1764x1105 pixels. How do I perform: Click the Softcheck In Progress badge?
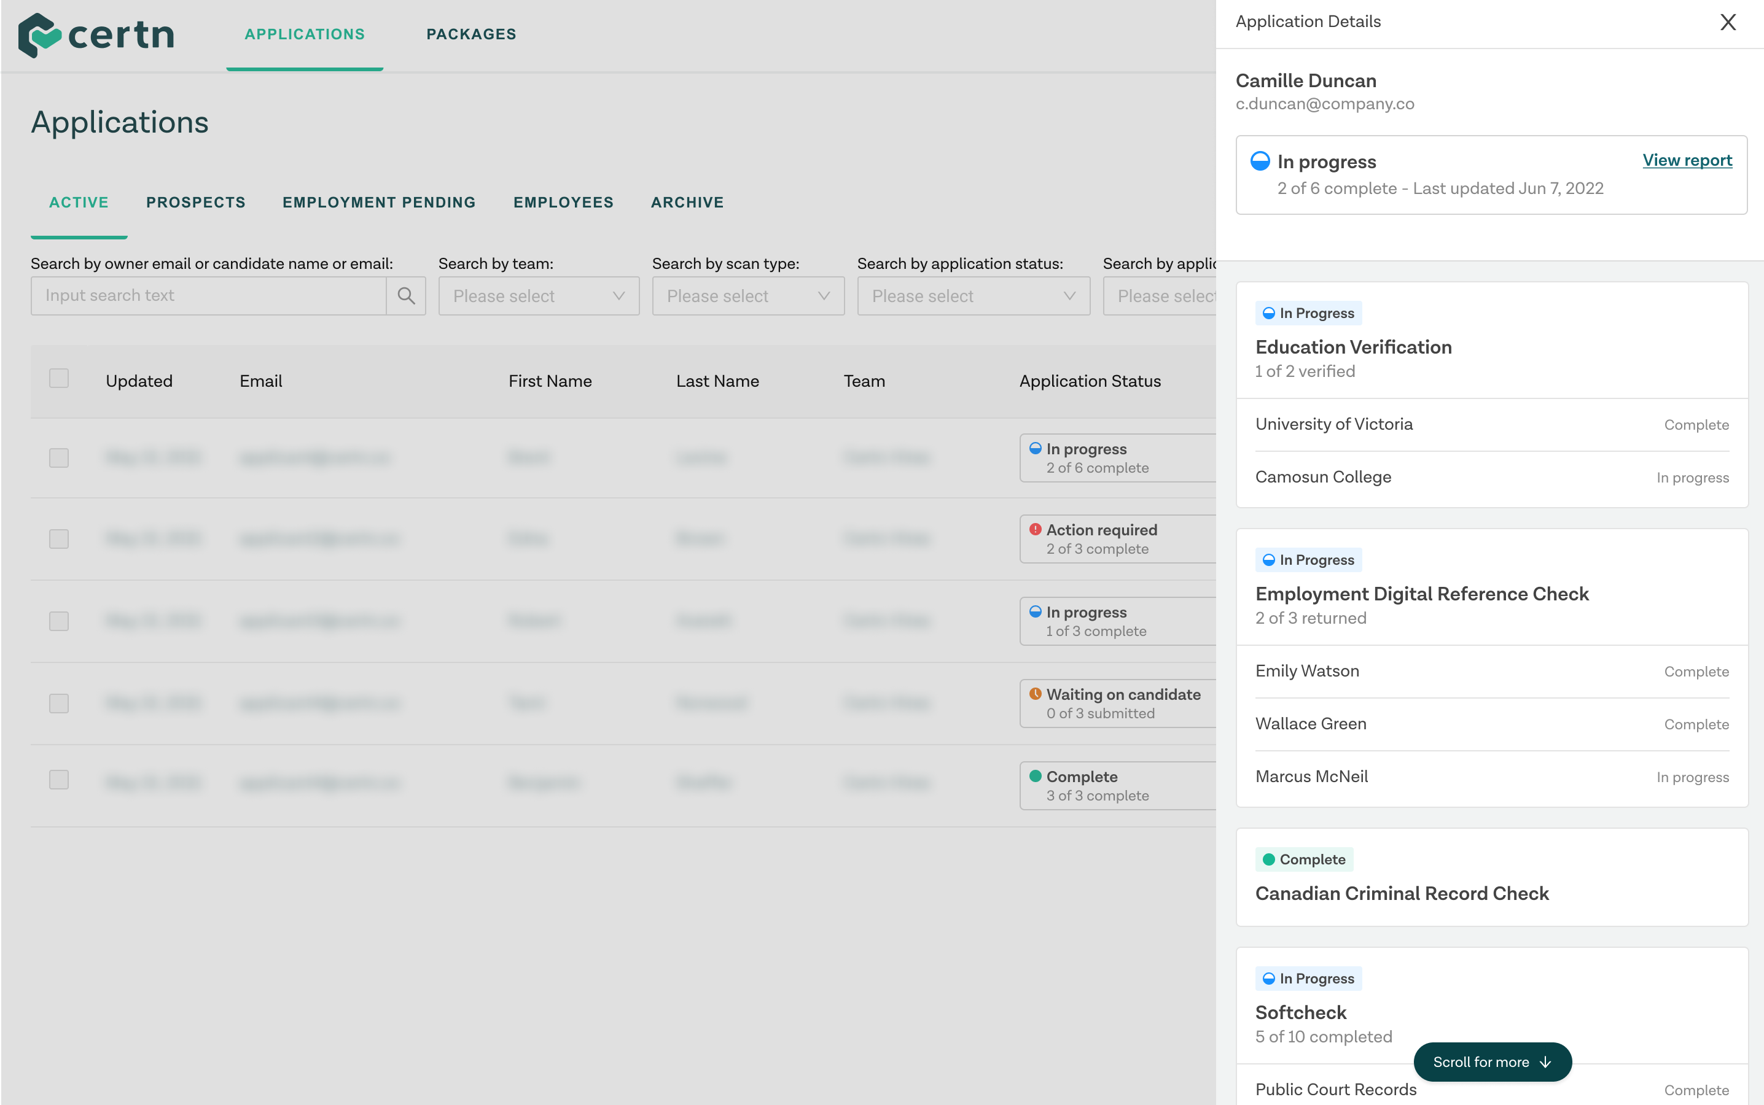(x=1308, y=979)
